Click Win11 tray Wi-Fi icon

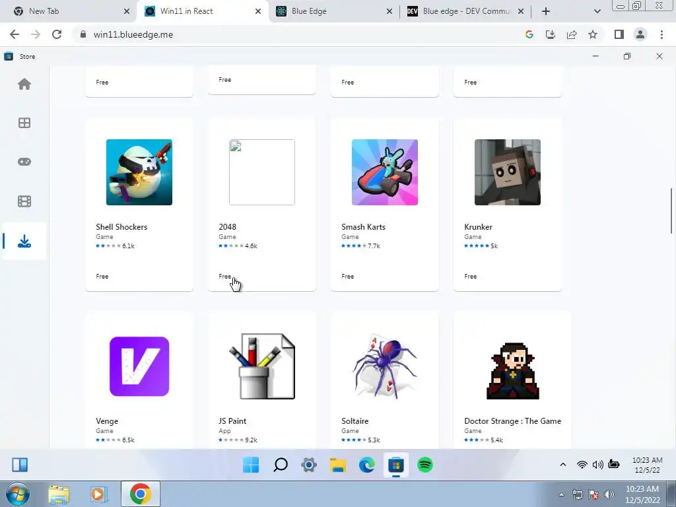[582, 464]
